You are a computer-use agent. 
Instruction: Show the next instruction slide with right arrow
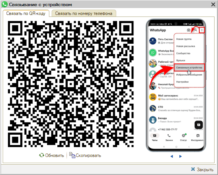click(x=181, y=156)
